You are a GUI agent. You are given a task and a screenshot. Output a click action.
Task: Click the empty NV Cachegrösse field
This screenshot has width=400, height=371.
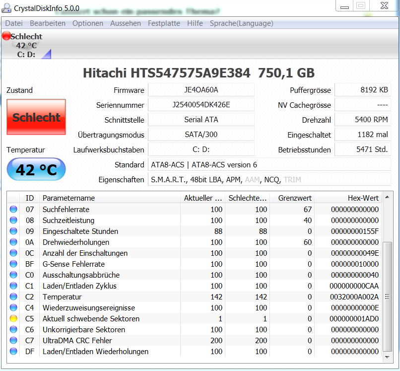pos(362,105)
